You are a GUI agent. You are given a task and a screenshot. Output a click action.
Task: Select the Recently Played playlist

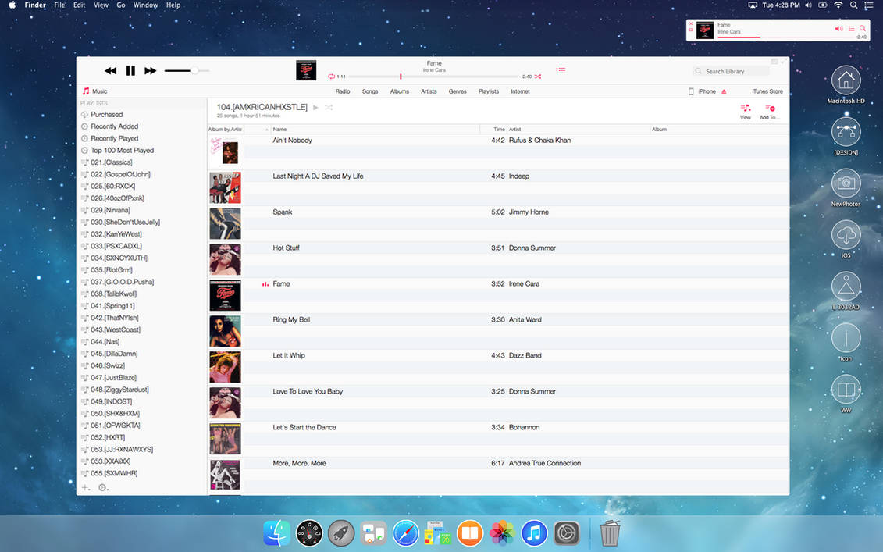point(114,138)
